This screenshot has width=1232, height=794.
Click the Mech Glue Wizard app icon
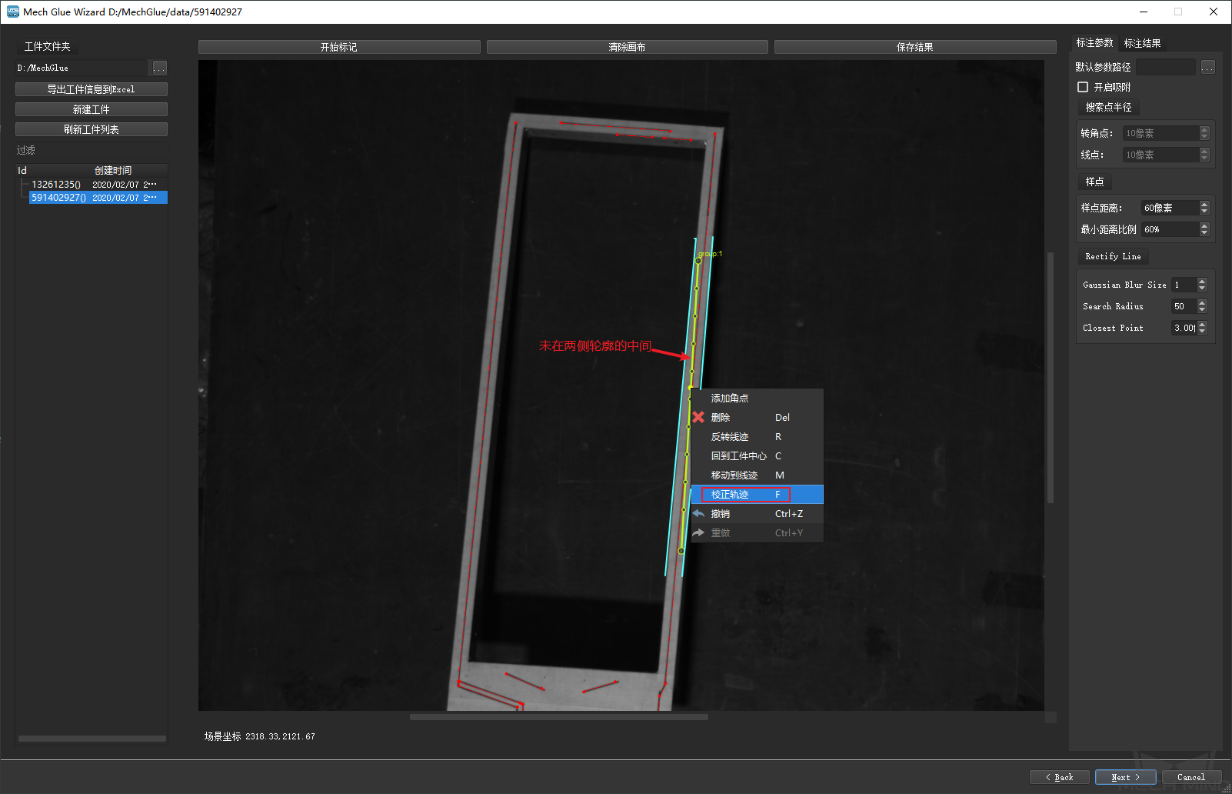click(13, 12)
